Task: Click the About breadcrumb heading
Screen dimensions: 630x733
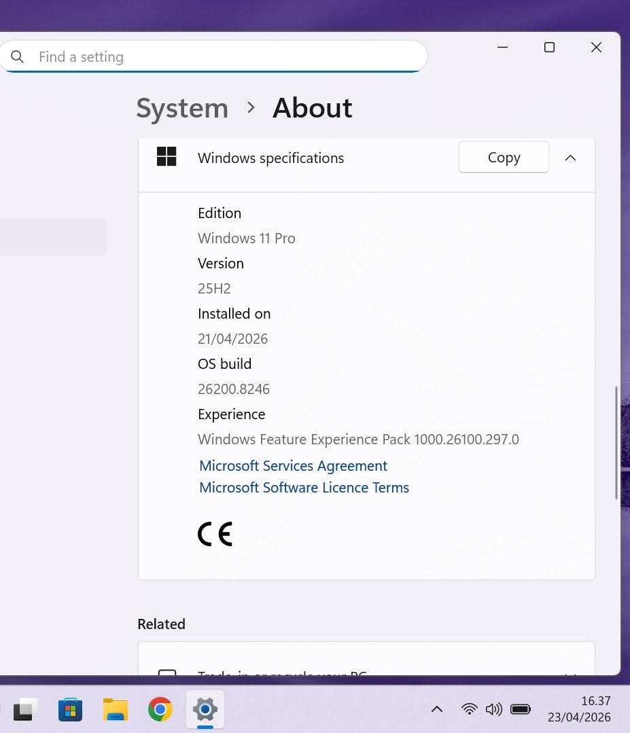Action: [x=312, y=108]
